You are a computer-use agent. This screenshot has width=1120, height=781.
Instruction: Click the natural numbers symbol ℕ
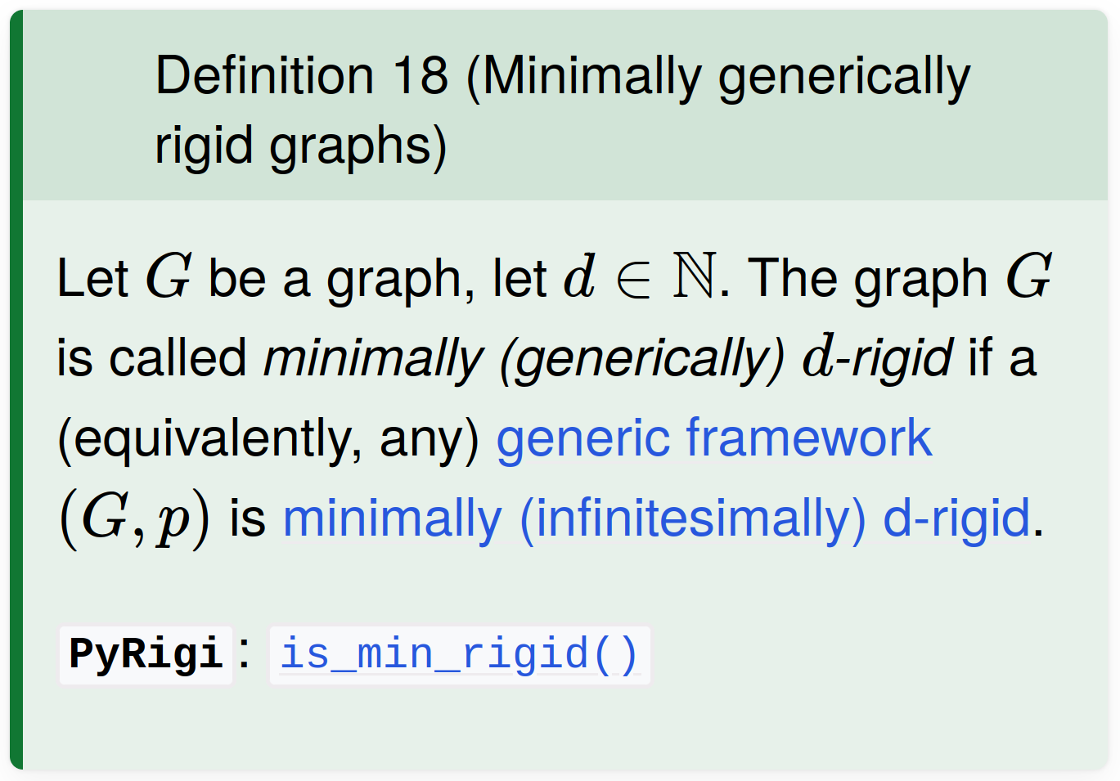(x=695, y=276)
